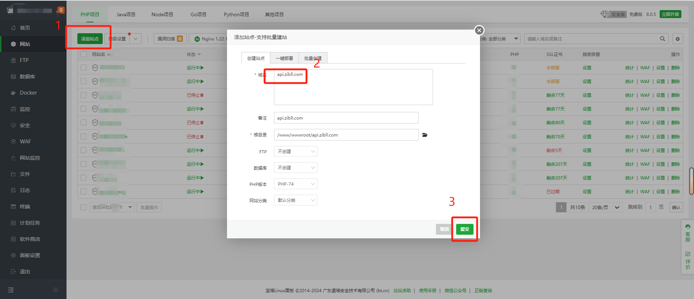Open the 数据库 不创建 dropdown
Viewport: 694px width, 299px height.
click(x=295, y=168)
